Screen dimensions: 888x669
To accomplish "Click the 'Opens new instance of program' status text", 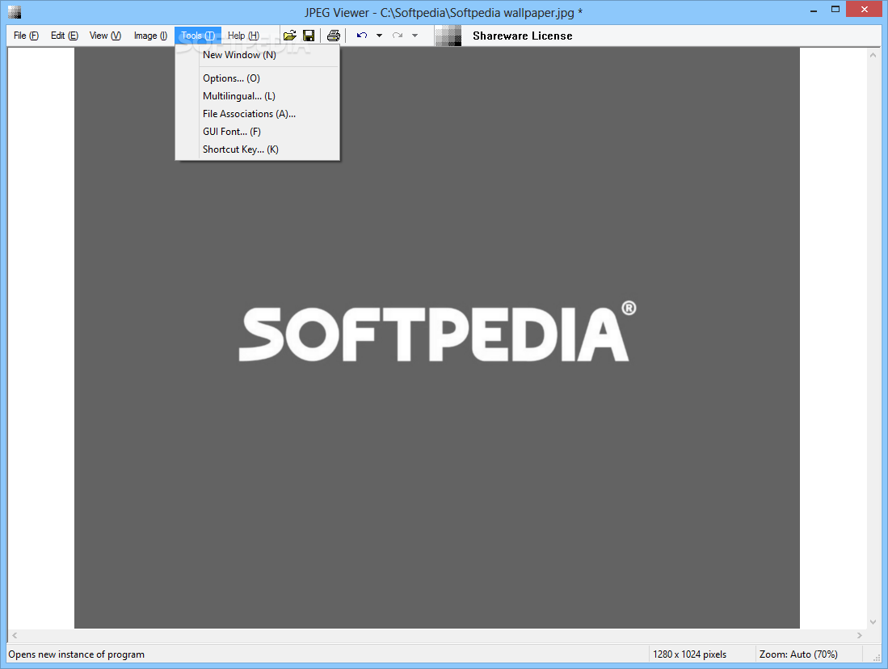I will point(77,654).
